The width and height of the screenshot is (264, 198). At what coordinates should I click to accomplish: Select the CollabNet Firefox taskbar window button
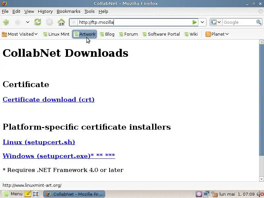(x=74, y=194)
